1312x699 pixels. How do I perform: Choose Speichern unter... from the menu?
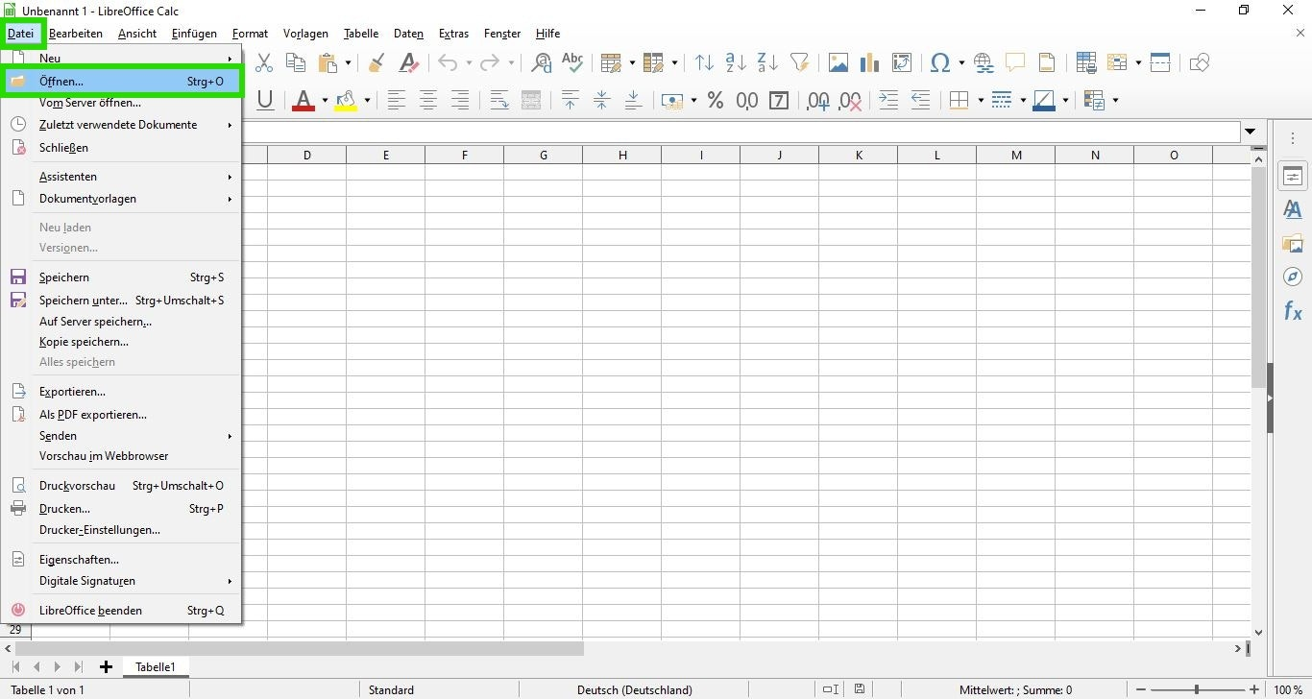pos(121,301)
